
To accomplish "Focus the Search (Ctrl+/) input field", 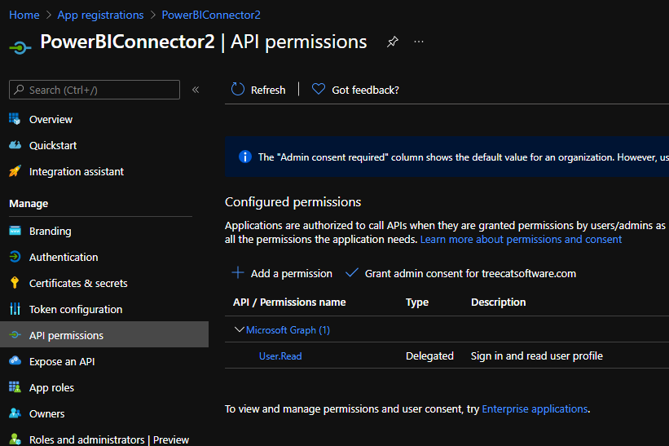I will [x=95, y=90].
